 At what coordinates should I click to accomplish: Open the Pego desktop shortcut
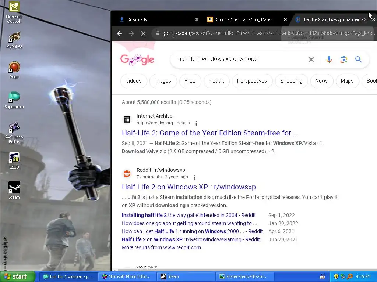pyautogui.click(x=14, y=70)
